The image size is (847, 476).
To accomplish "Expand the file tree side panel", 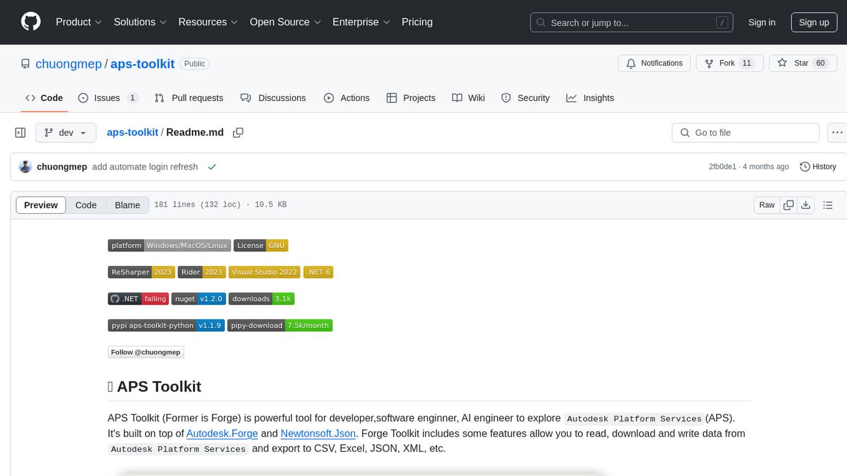I will click(x=21, y=133).
